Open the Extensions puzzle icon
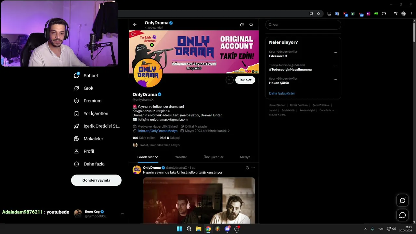 384,14
